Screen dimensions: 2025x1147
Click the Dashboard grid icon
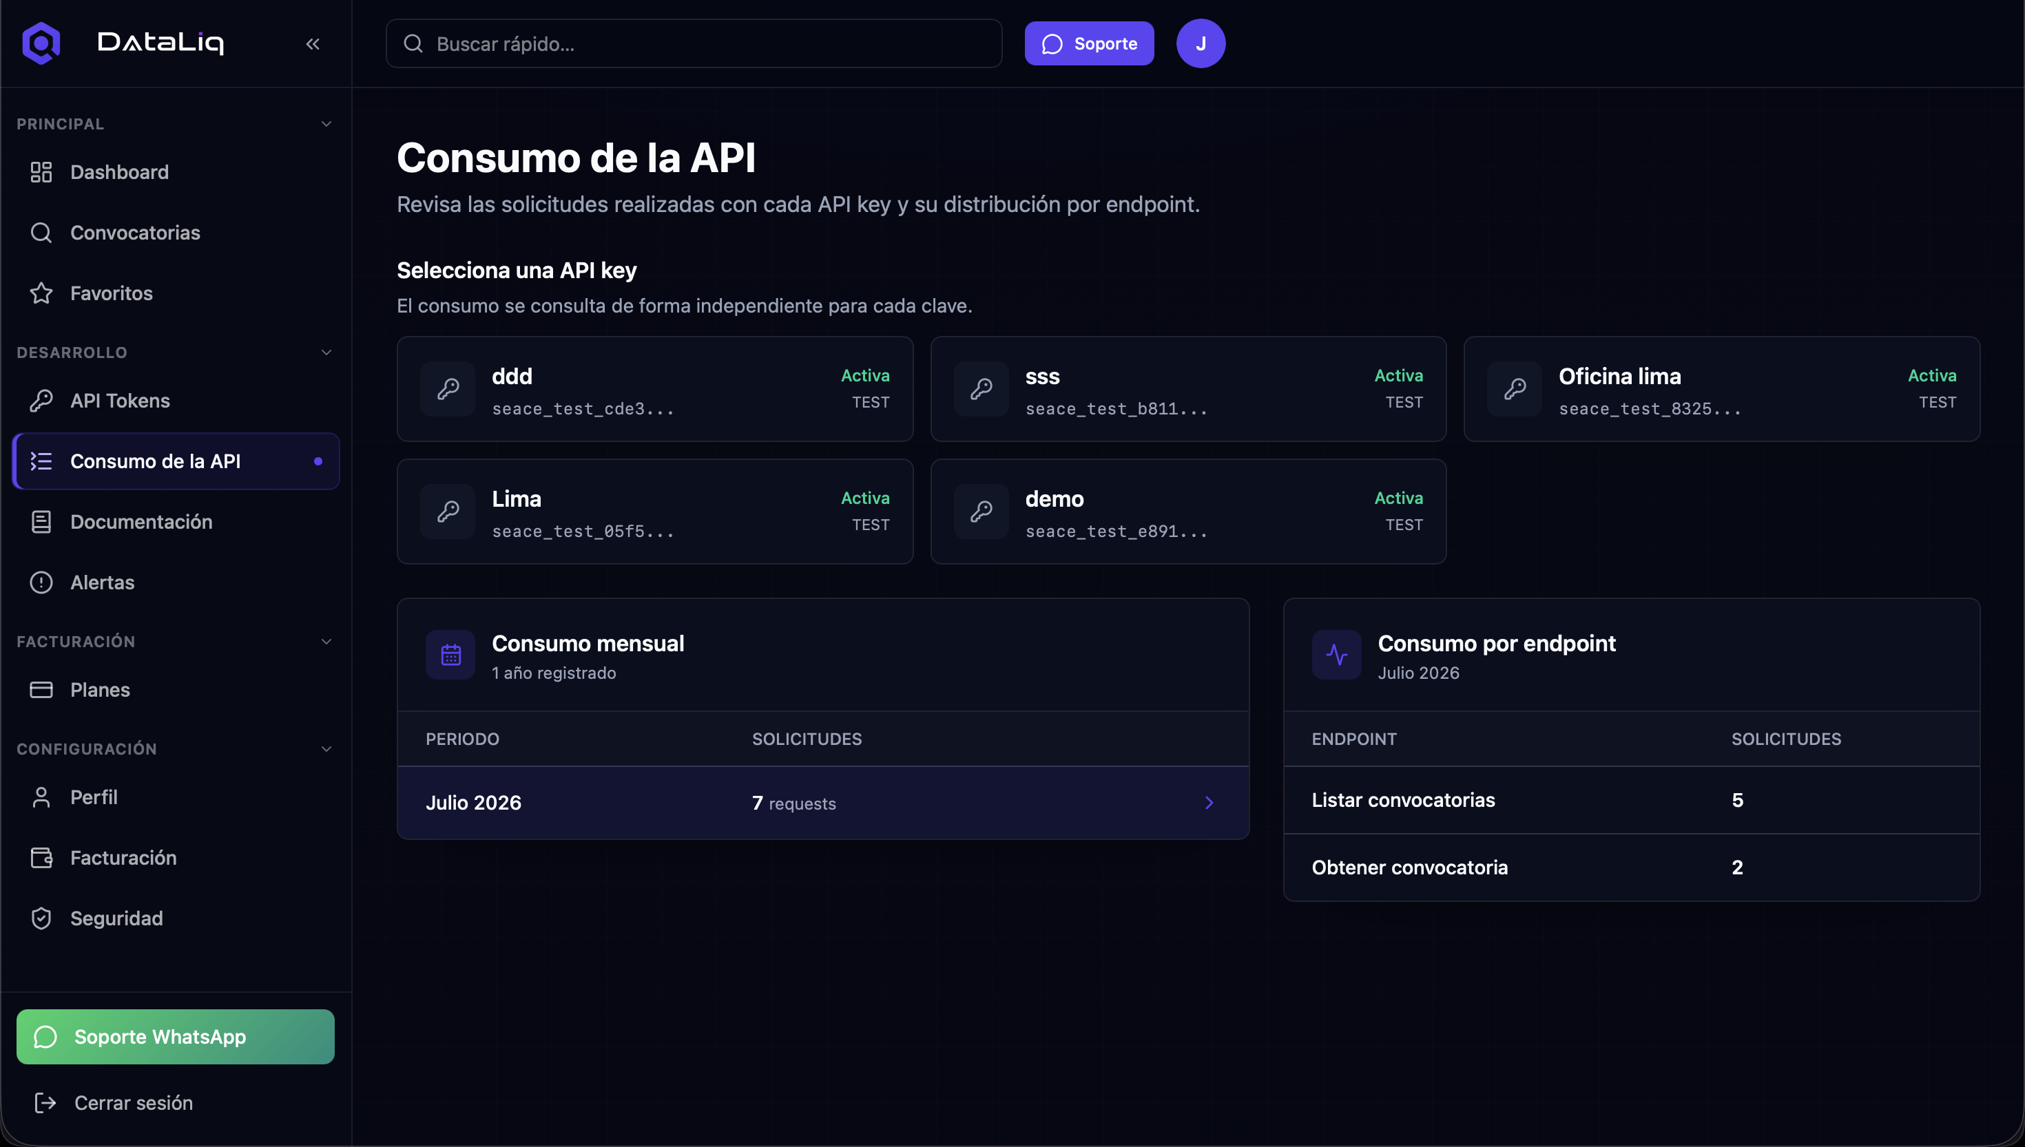click(x=41, y=171)
